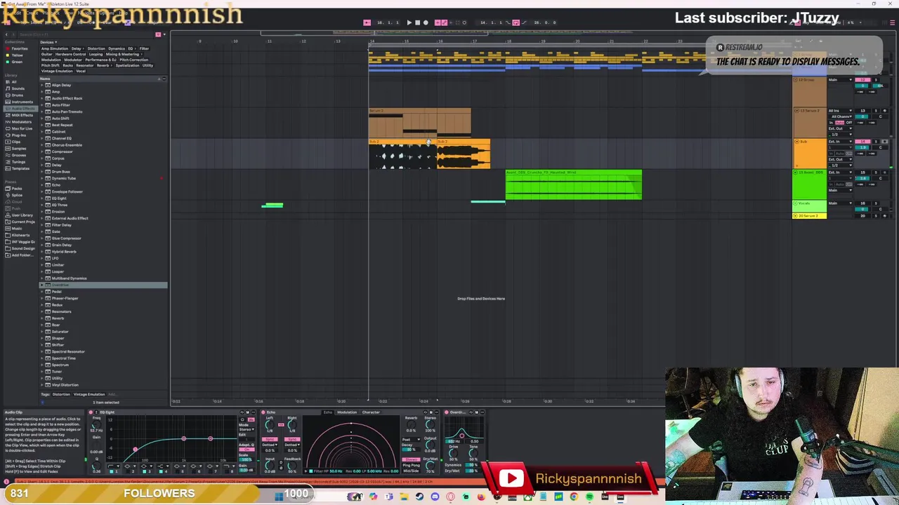Image resolution: width=899 pixels, height=505 pixels.
Task: Click the transport Play button
Action: pyautogui.click(x=409, y=22)
